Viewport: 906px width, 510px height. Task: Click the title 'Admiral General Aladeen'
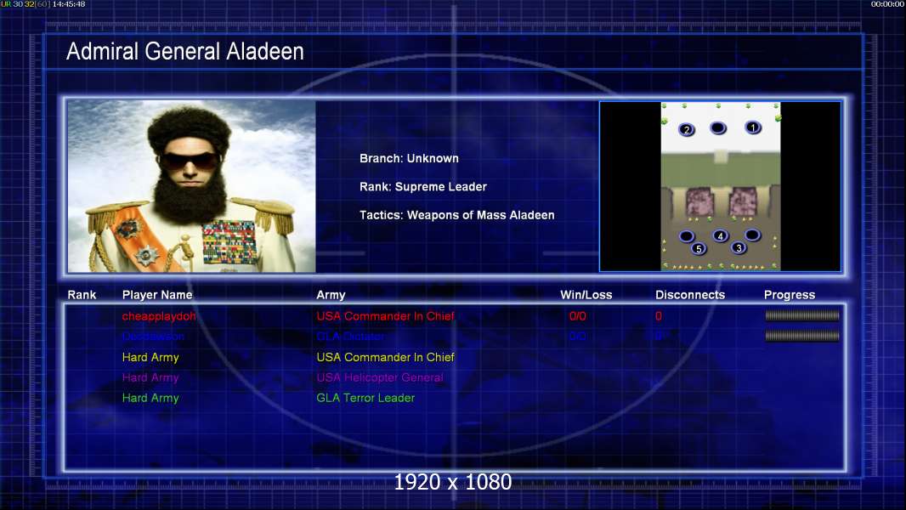(185, 51)
